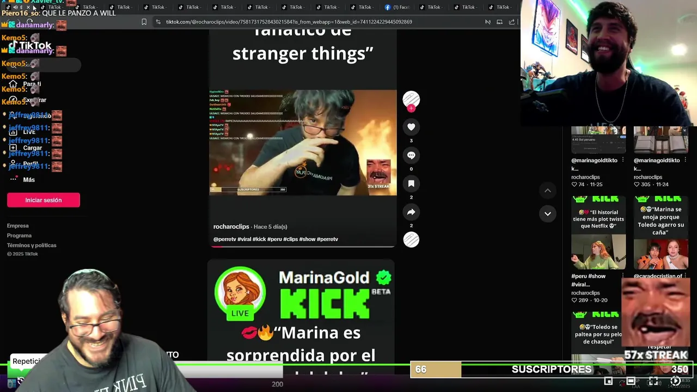Switch to the Facebook browser tab
697x392 pixels.
397,7
